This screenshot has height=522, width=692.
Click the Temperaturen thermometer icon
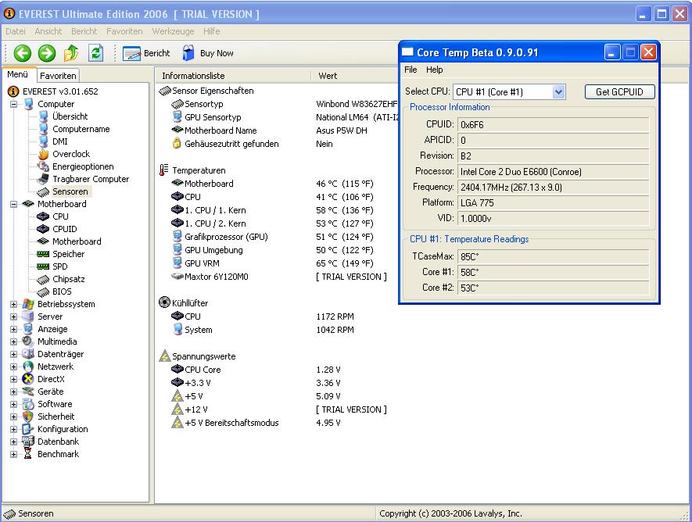(163, 170)
